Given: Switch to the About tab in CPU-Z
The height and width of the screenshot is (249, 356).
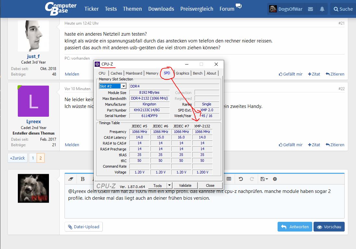Looking at the screenshot, I should 211,73.
